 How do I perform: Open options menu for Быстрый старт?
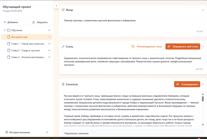coord(49,37)
